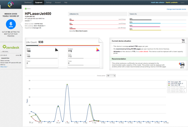Click the Last 30 days utilization bar
The image size is (188, 127).
coord(97,20)
